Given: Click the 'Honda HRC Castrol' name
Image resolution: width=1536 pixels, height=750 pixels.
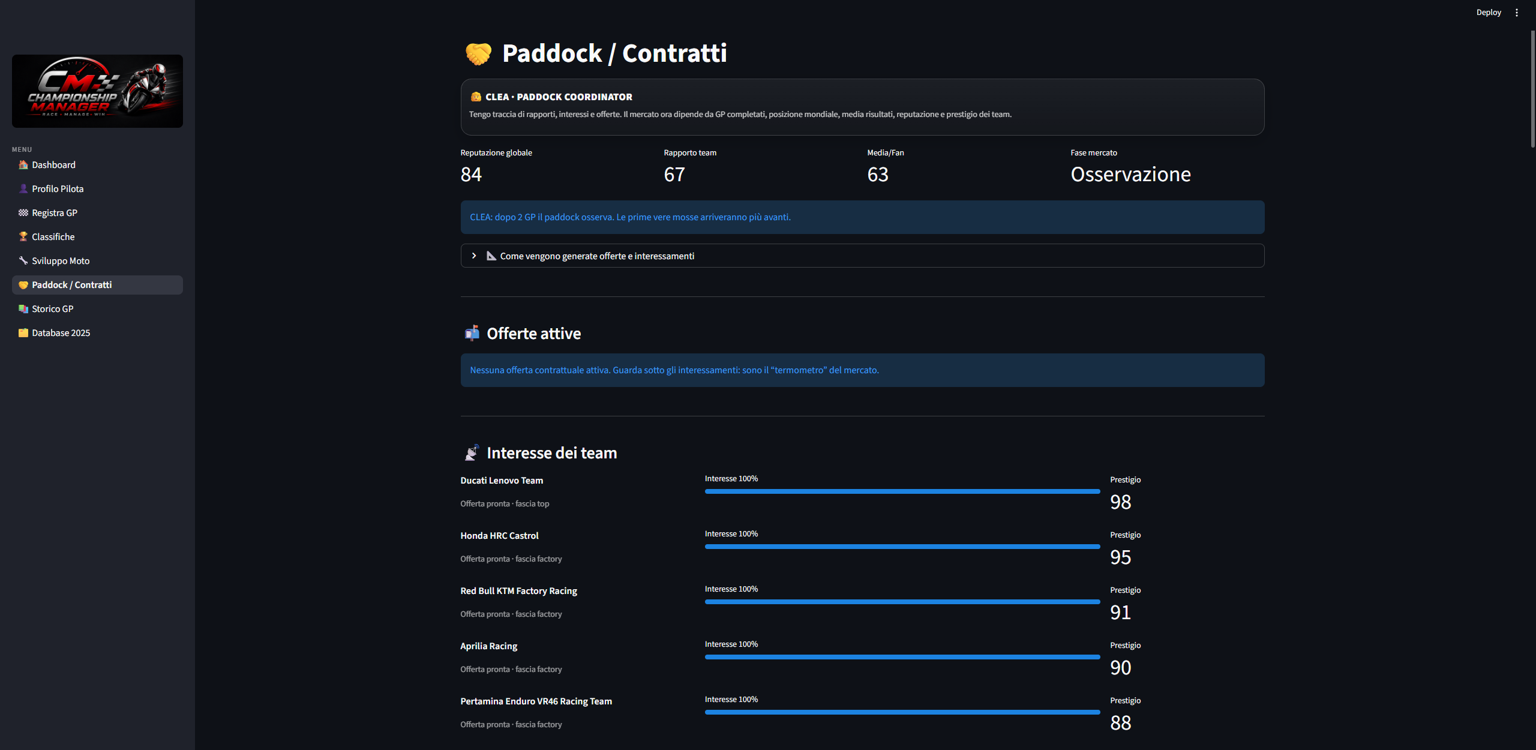Looking at the screenshot, I should [x=499, y=535].
